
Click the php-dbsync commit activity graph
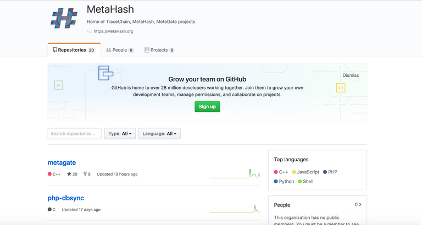tap(235, 209)
